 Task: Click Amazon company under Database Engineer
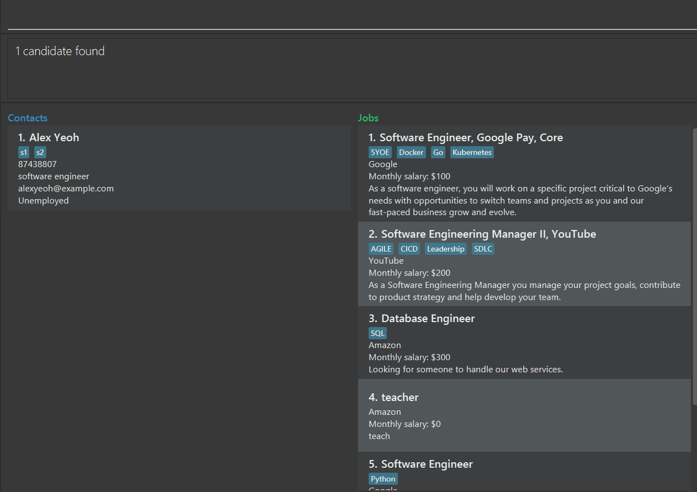[385, 345]
